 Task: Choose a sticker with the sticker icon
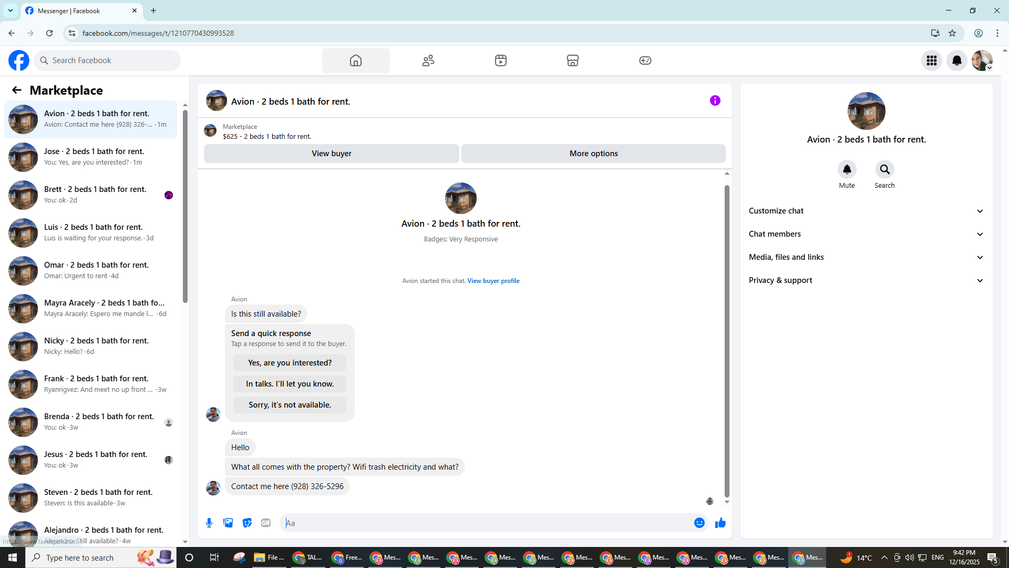pos(247,523)
